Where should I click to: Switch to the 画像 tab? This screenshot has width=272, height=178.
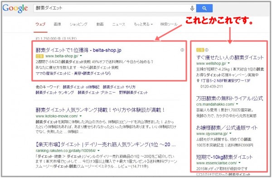58,24
